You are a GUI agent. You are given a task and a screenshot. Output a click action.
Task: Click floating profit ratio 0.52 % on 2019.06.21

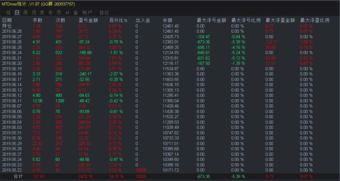pos(306,58)
